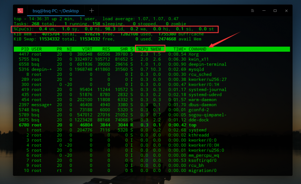Viewport: 301px width, 184px height.
Task: Click the dbus-daemon command
Action: [x=203, y=105]
